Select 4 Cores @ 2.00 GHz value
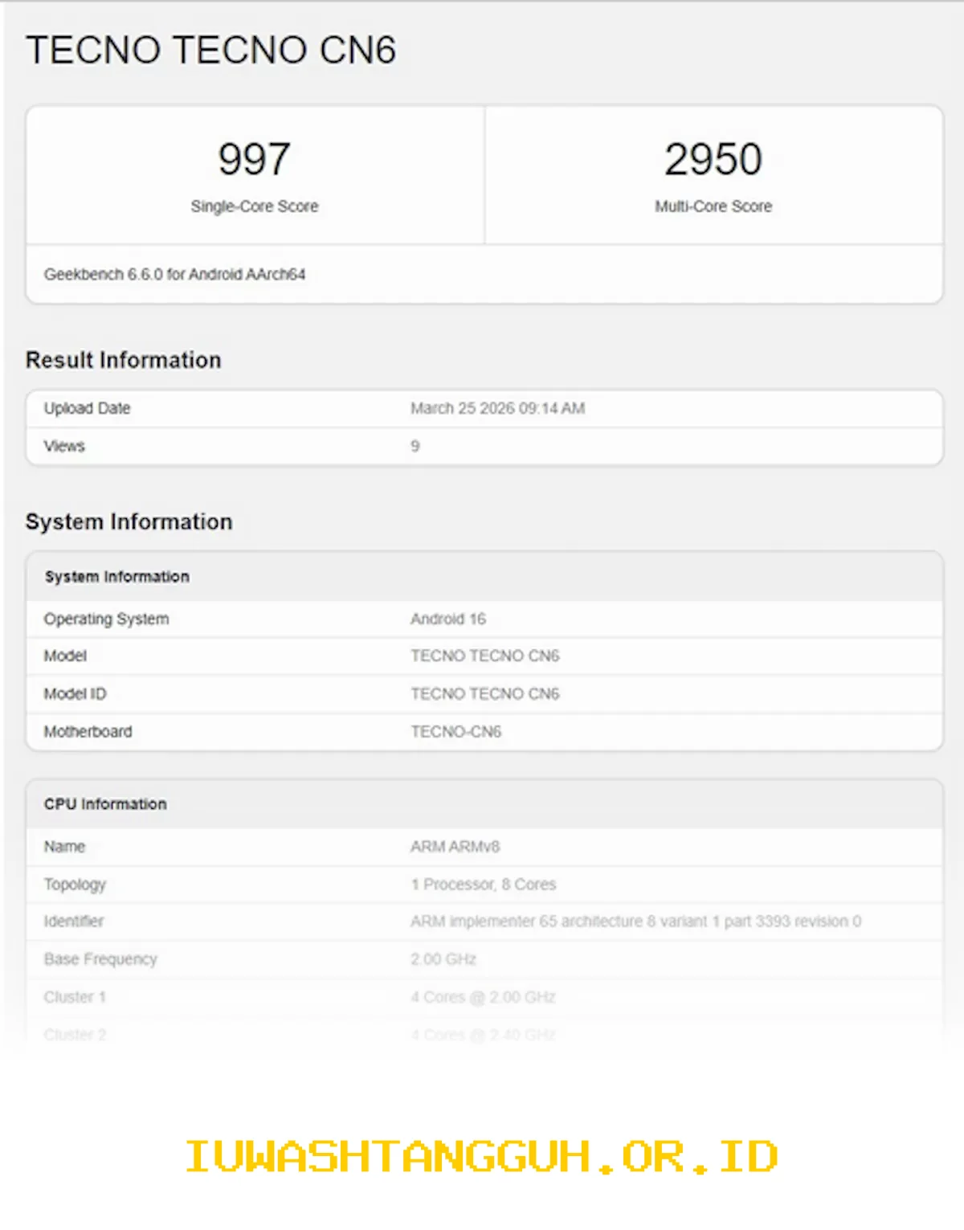Image resolution: width=964 pixels, height=1230 pixels. pyautogui.click(x=484, y=996)
